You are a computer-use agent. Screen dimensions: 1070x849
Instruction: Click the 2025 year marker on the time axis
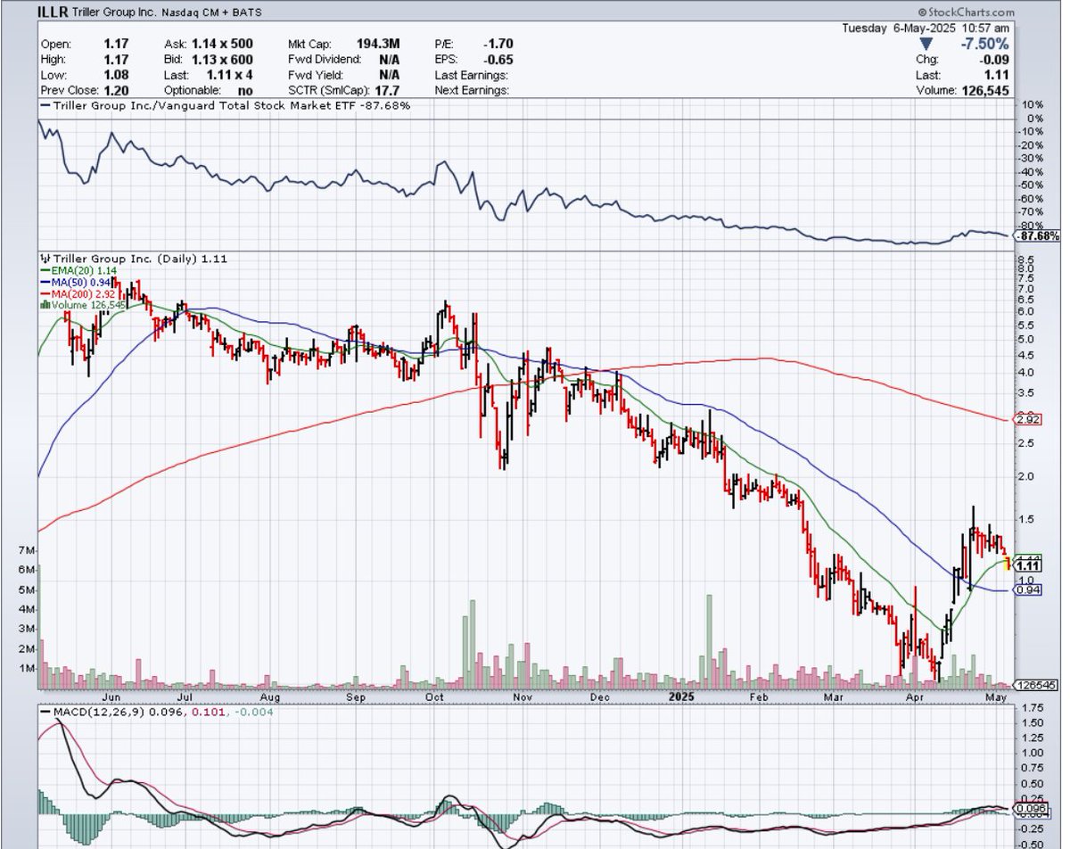[x=681, y=698]
